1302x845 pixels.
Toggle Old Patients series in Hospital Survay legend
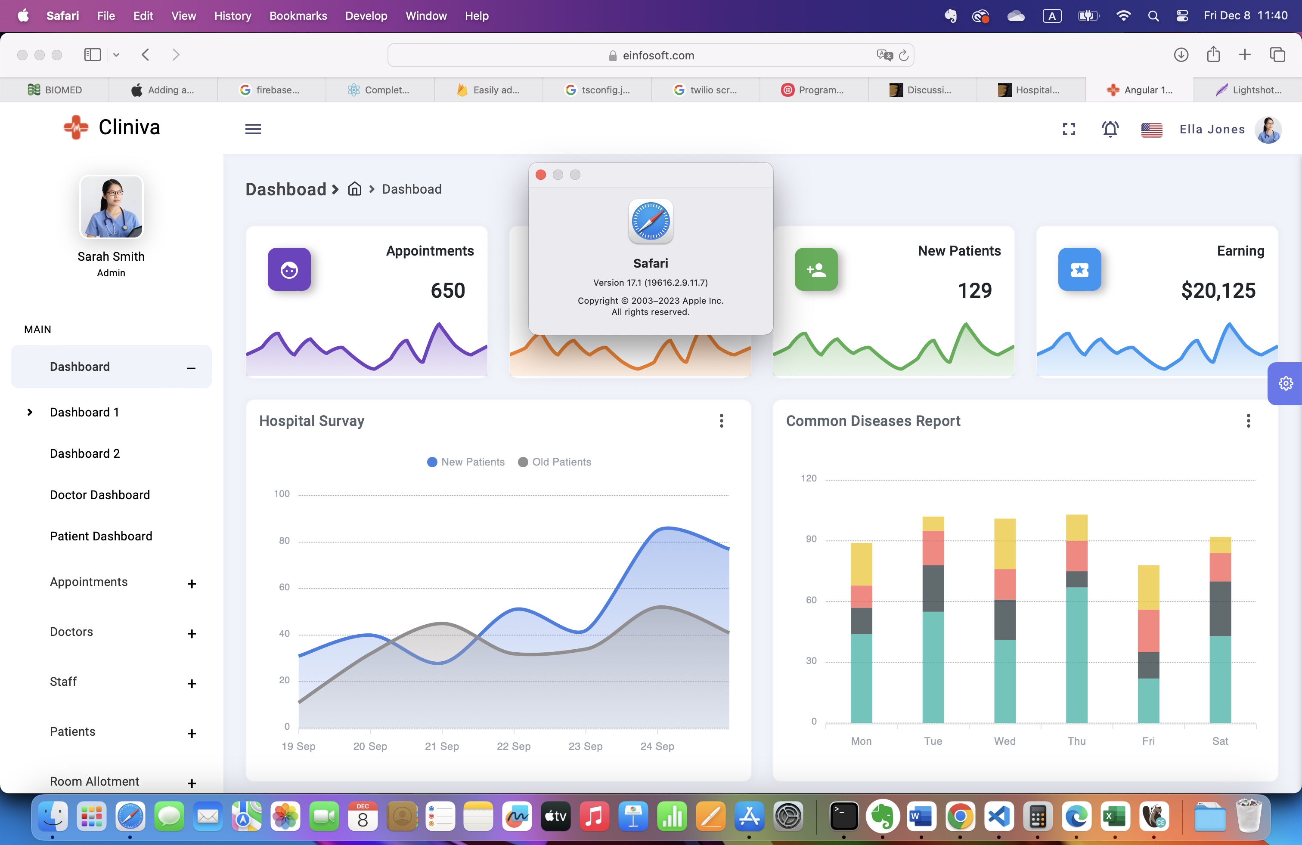click(x=554, y=462)
